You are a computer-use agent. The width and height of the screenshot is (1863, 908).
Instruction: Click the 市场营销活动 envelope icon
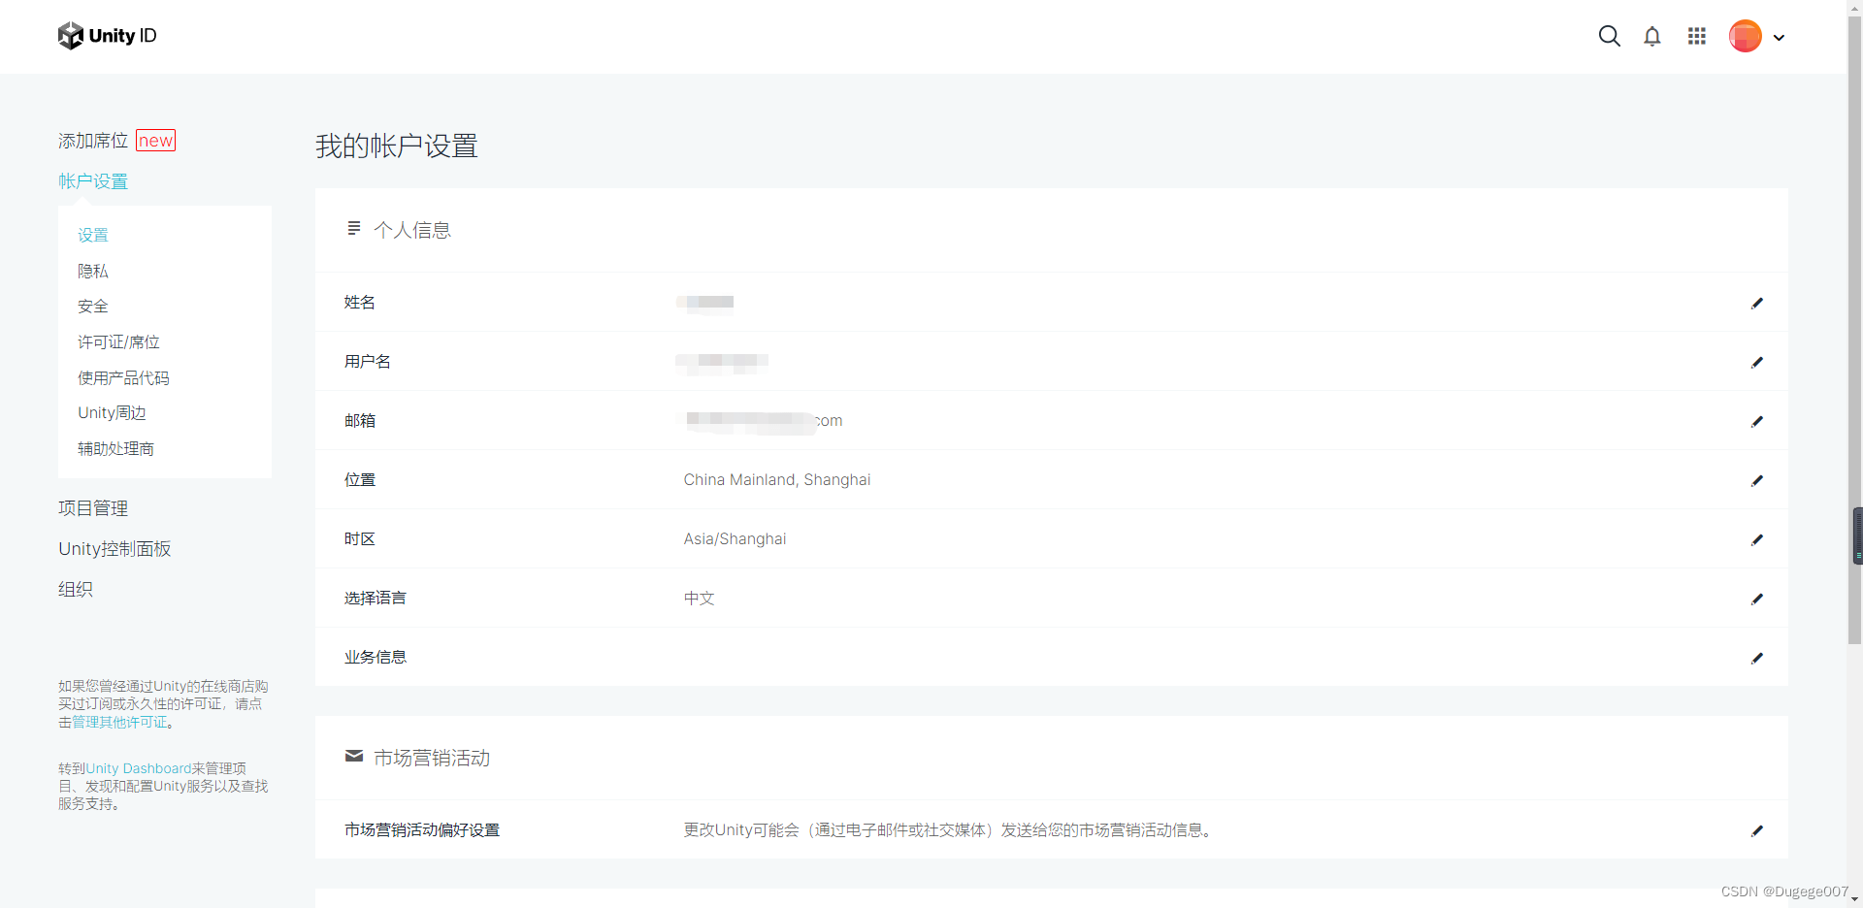pyautogui.click(x=354, y=756)
